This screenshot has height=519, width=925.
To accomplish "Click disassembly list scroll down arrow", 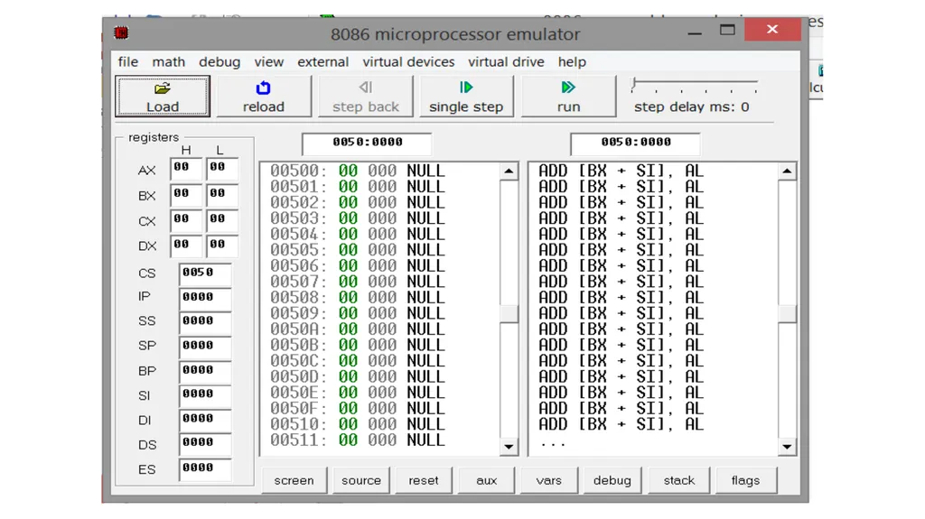I will [787, 447].
